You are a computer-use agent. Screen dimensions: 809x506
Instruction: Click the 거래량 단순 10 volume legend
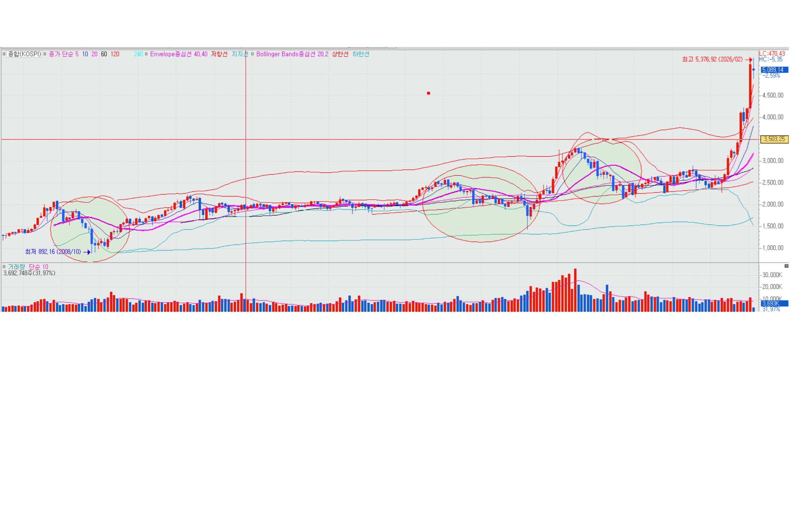click(28, 267)
